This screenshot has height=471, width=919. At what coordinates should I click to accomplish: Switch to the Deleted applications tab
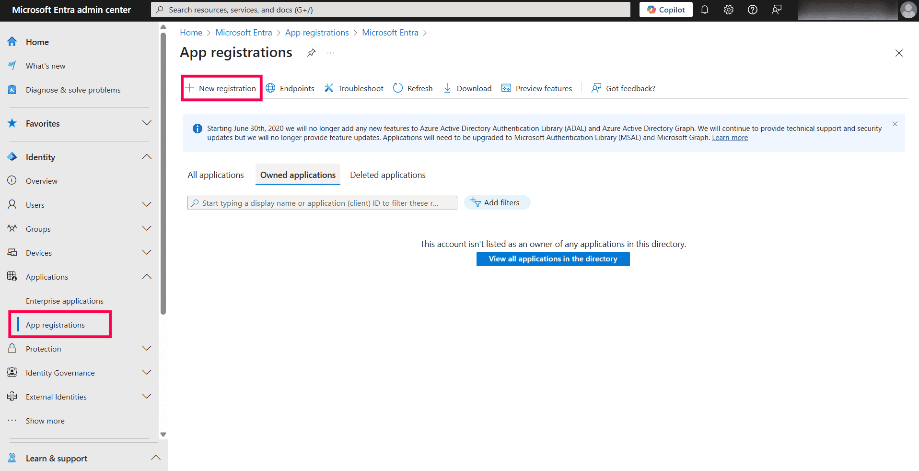(388, 175)
